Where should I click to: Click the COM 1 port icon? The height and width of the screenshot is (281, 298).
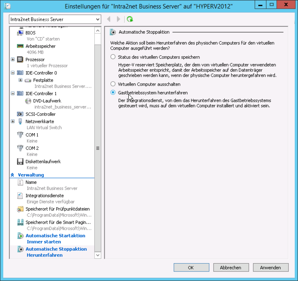[x=20, y=135]
